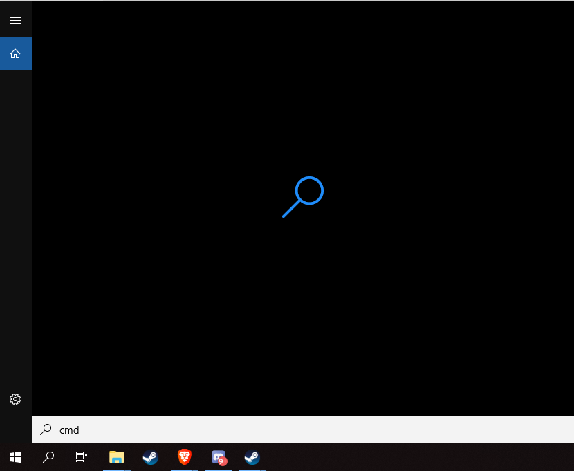Click the taskbar Search magnifier icon
The height and width of the screenshot is (471, 574).
click(48, 457)
